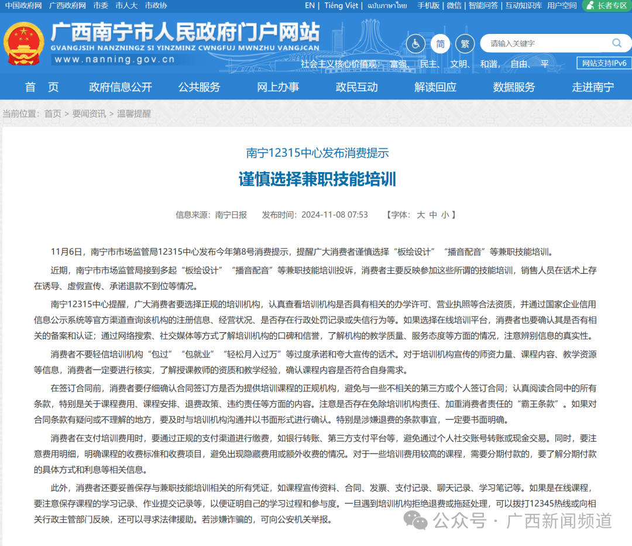Click the national emblem logo

24,43
